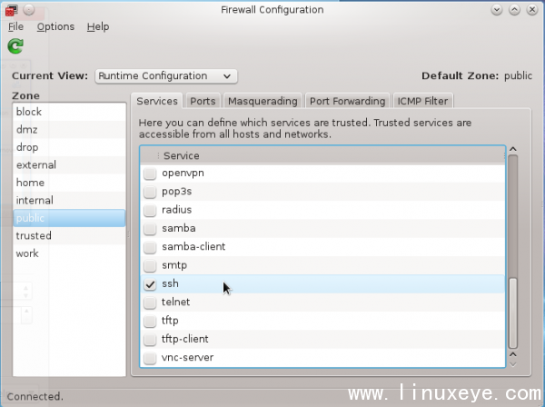The image size is (545, 407).
Task: Maximize the Firewall Configuration window
Action: [514, 10]
